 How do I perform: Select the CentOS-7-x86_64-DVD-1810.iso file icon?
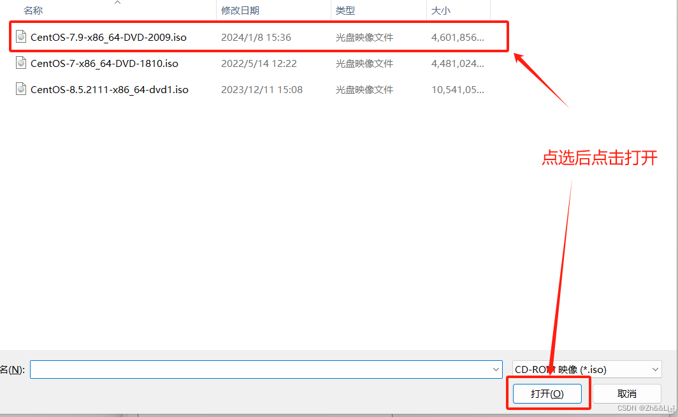[21, 63]
